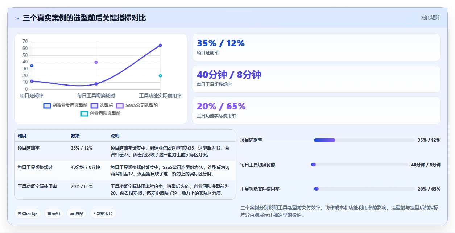
Task: Click the 20% / 65% value beside the progress bar
Action: click(x=429, y=189)
